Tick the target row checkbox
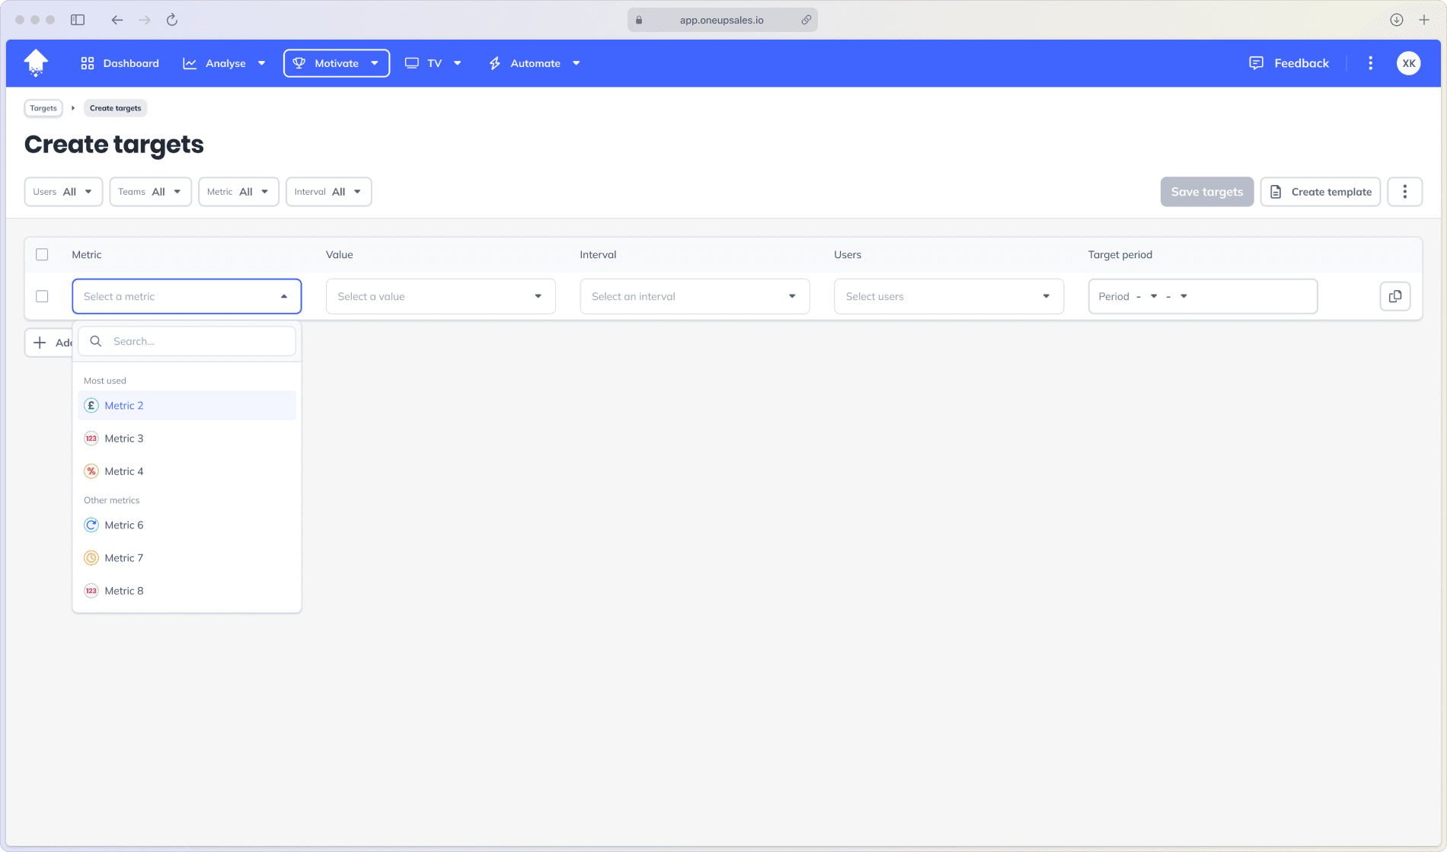The height and width of the screenshot is (852, 1447). pos(42,296)
